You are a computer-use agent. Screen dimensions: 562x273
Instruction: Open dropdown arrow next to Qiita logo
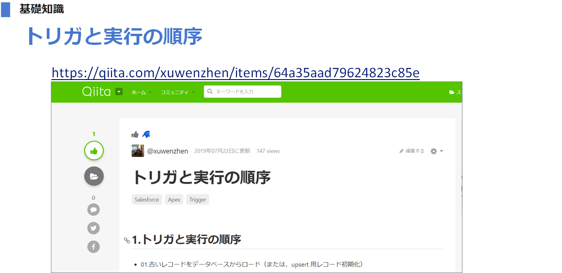point(119,92)
